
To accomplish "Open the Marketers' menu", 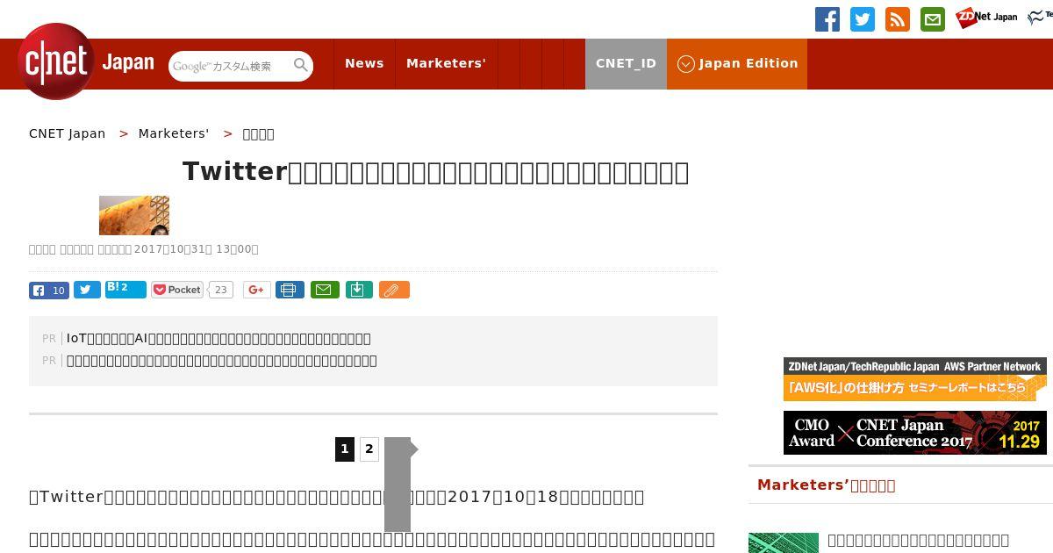I will pyautogui.click(x=446, y=63).
